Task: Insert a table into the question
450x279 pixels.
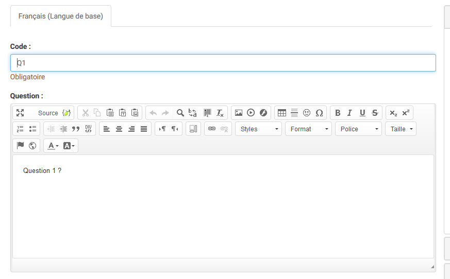Action: 281,113
